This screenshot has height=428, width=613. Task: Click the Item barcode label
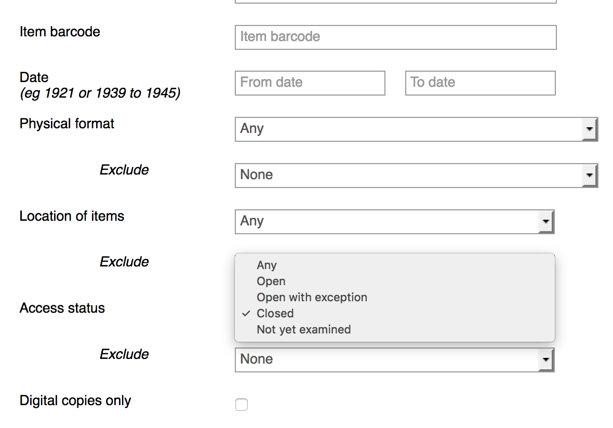[x=60, y=32]
